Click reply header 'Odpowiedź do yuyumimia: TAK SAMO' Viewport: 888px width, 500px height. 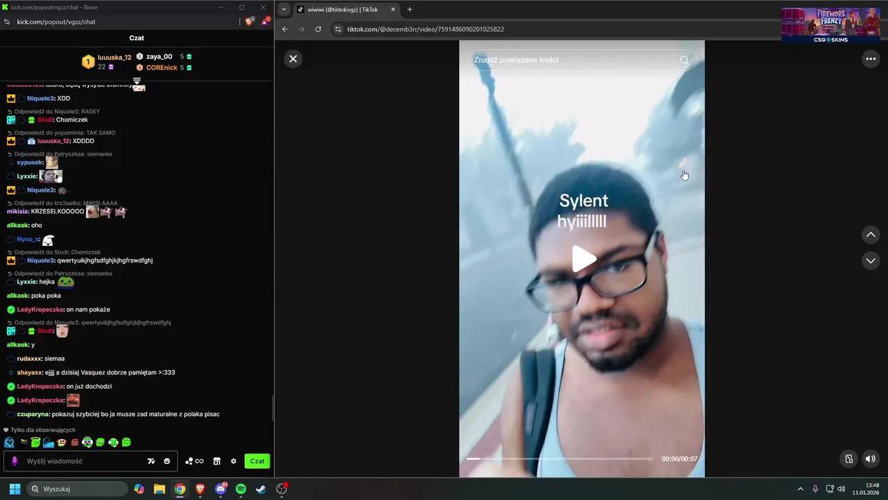pos(61,133)
